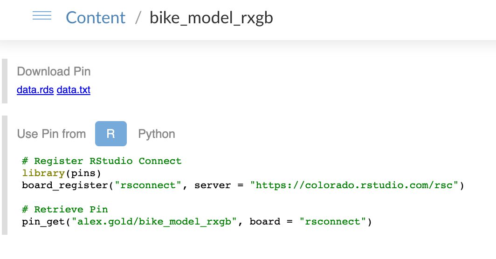Open the hamburger navigation menu
This screenshot has height=259, width=496.
(x=42, y=15)
